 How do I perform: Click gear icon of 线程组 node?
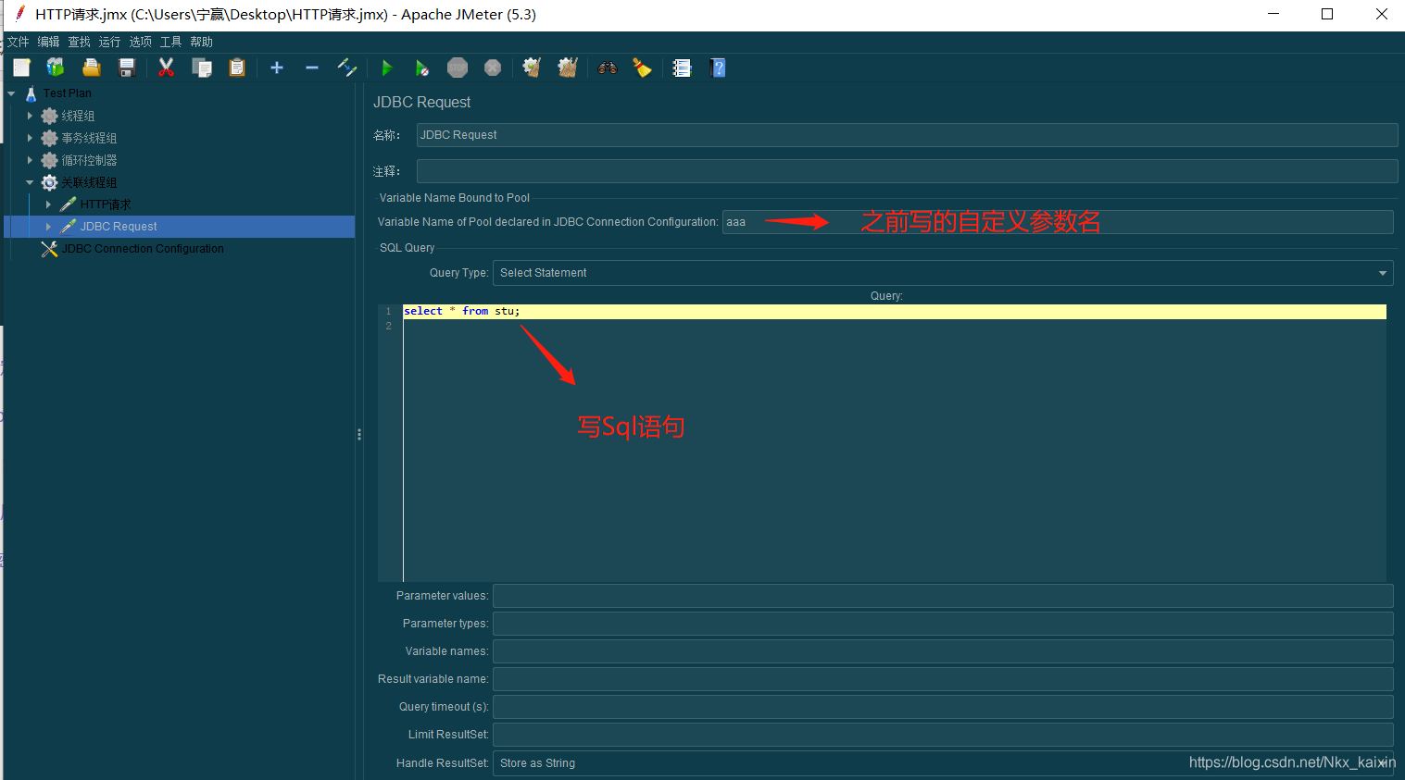pyautogui.click(x=50, y=116)
